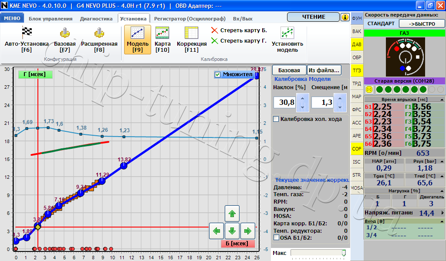Click the blue model point labeled 11,29
Image resolution: width=446 pixels, height=261 pixels.
pos(102,181)
